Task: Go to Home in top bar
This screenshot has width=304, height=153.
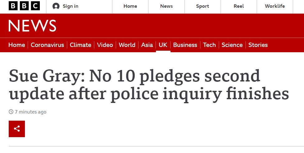Action: 130,6
